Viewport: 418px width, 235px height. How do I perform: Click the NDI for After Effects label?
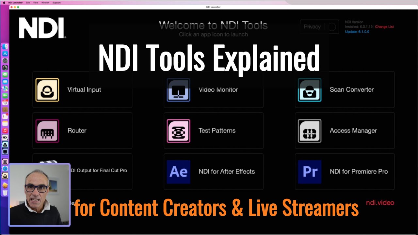pyautogui.click(x=227, y=171)
